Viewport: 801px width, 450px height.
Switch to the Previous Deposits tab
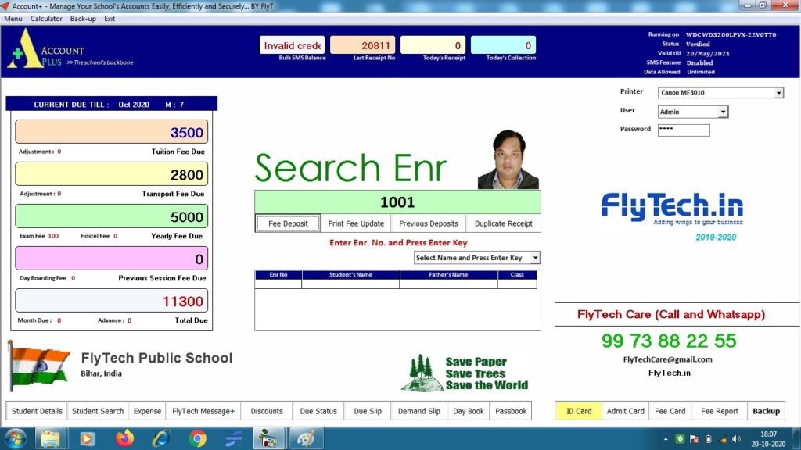click(x=428, y=223)
